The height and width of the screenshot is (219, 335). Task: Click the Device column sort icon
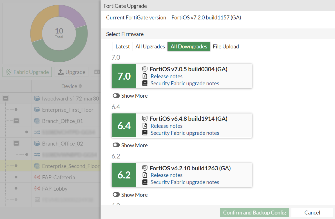(81, 86)
